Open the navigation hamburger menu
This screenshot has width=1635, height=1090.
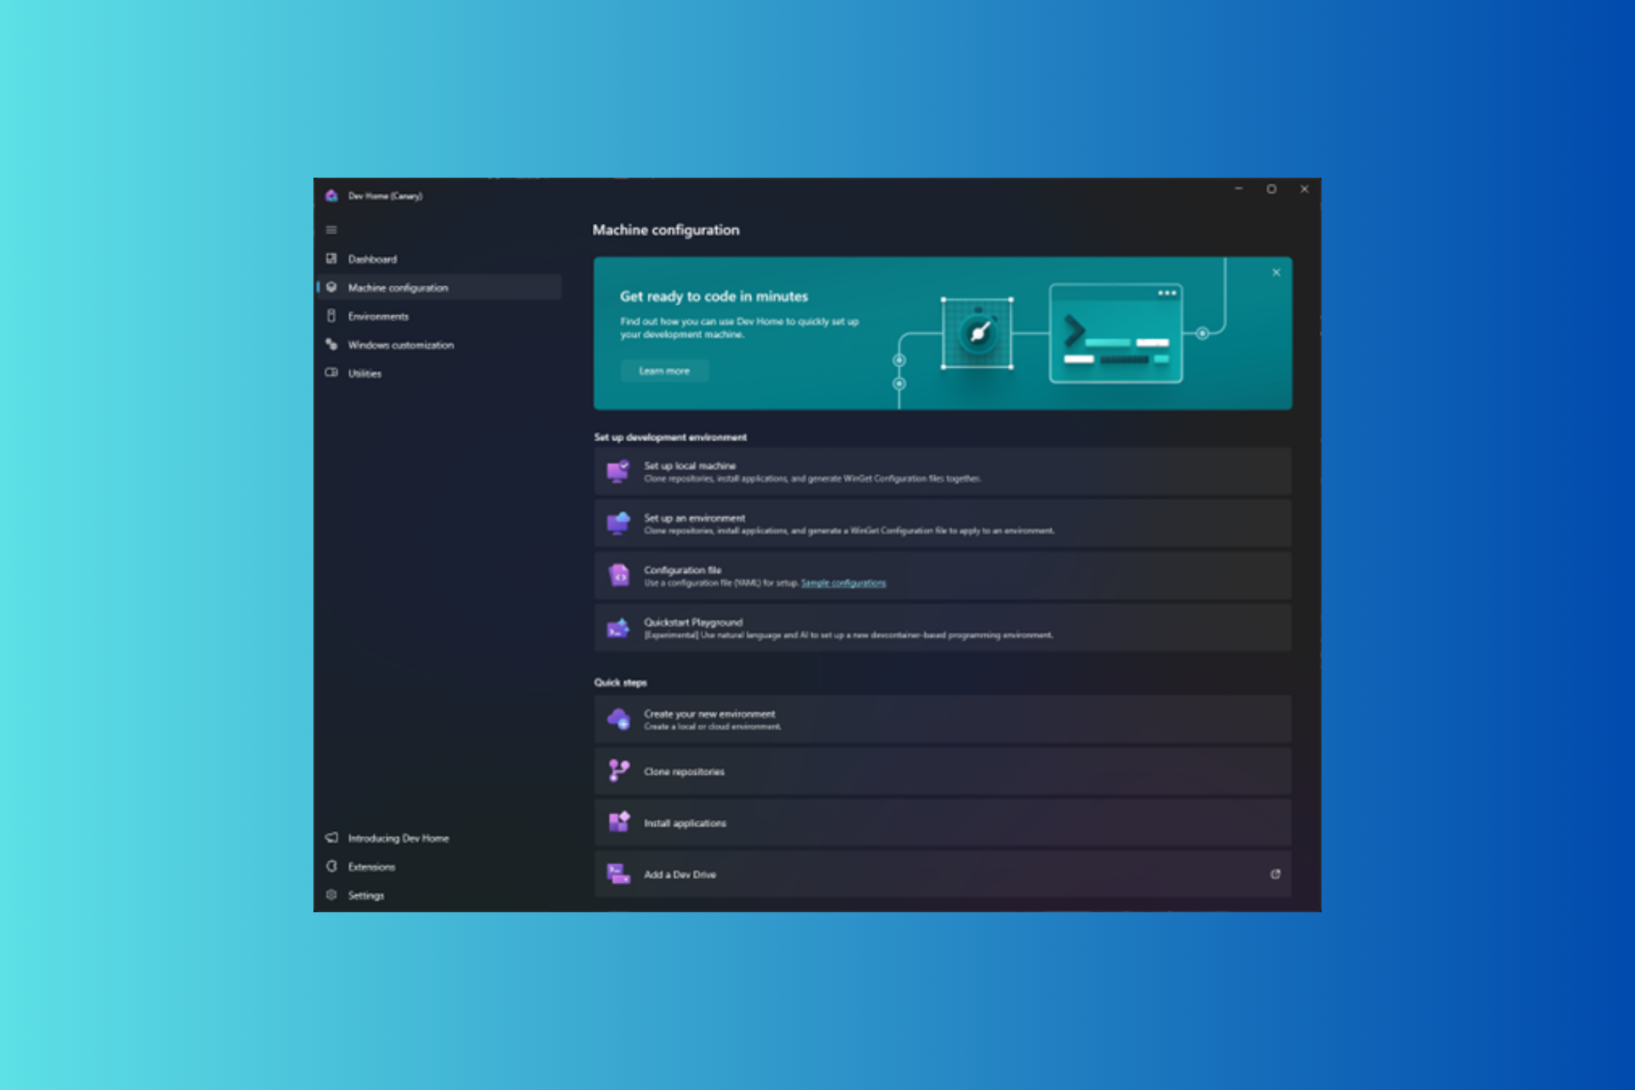click(x=331, y=229)
